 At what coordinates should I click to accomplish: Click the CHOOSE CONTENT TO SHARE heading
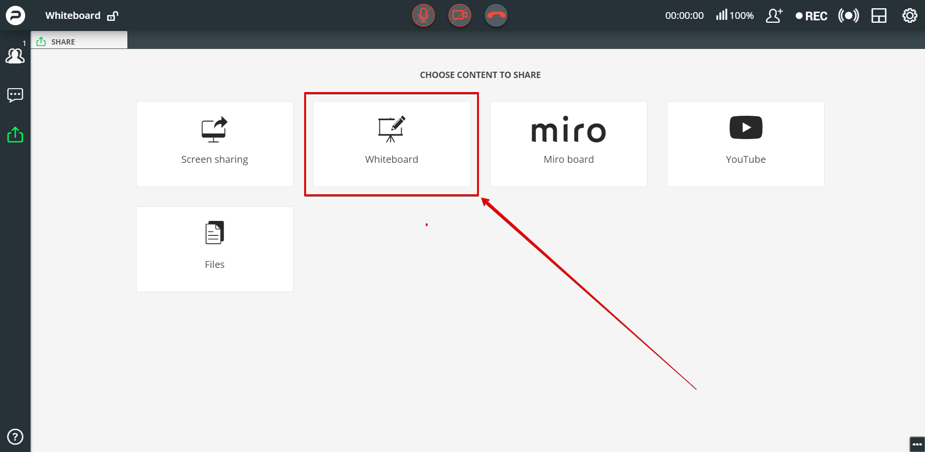pos(480,75)
